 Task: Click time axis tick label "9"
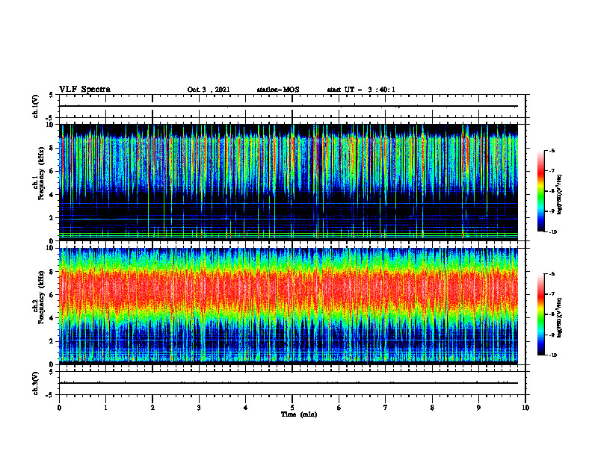[478, 408]
